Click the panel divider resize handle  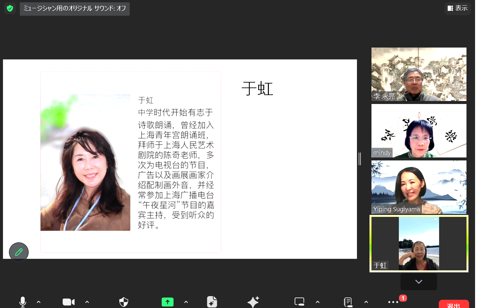pyautogui.click(x=360, y=159)
